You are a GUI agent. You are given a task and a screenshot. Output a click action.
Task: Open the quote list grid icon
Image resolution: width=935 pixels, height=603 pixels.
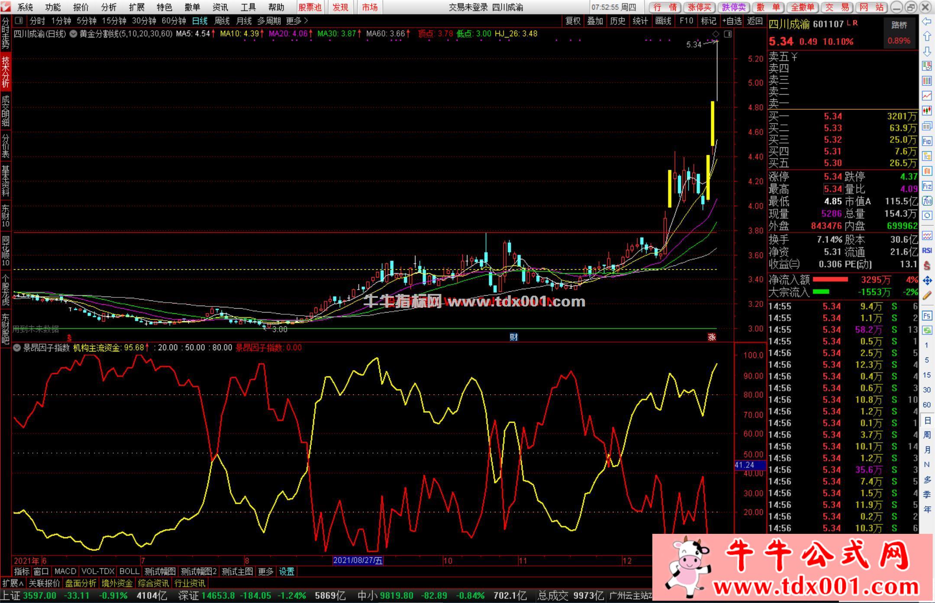pos(927,80)
